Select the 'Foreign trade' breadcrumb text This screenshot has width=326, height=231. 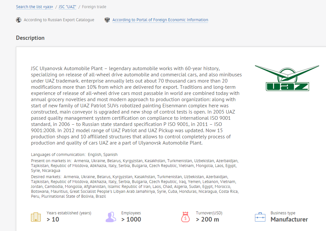coord(94,7)
